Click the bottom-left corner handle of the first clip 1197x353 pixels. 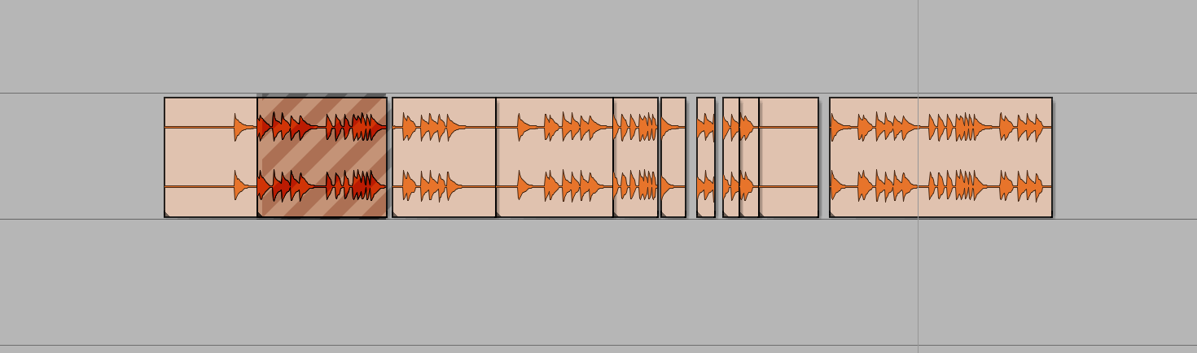tap(168, 214)
